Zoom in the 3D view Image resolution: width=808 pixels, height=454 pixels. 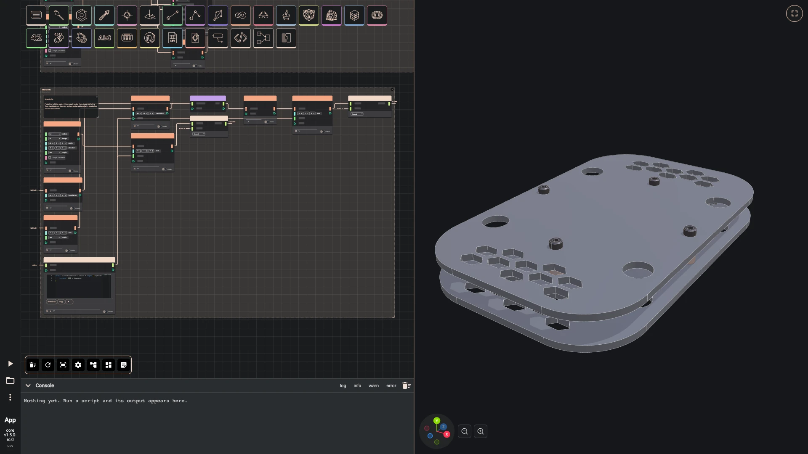tap(481, 431)
